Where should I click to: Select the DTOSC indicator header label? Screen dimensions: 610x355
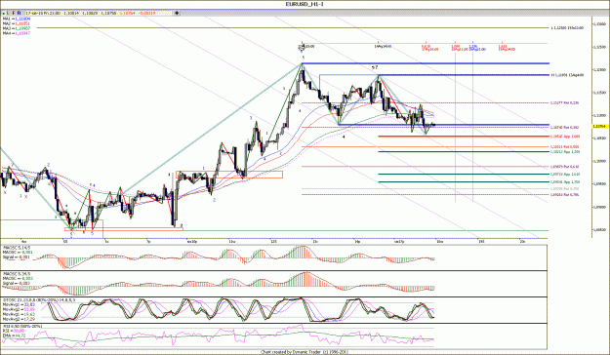(39, 300)
